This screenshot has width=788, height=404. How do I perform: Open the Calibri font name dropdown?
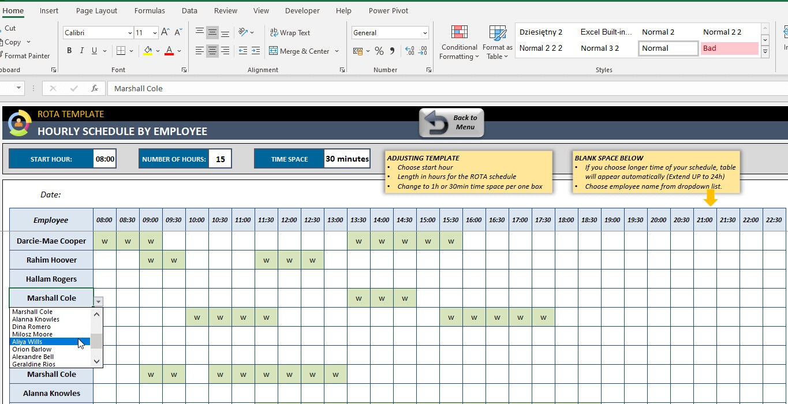point(130,32)
